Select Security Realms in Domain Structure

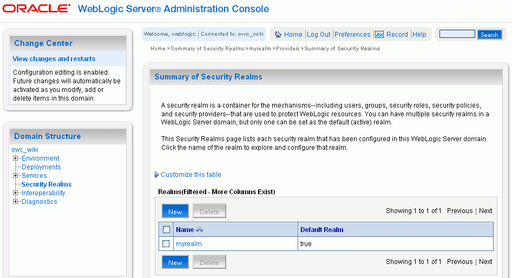pos(47,184)
